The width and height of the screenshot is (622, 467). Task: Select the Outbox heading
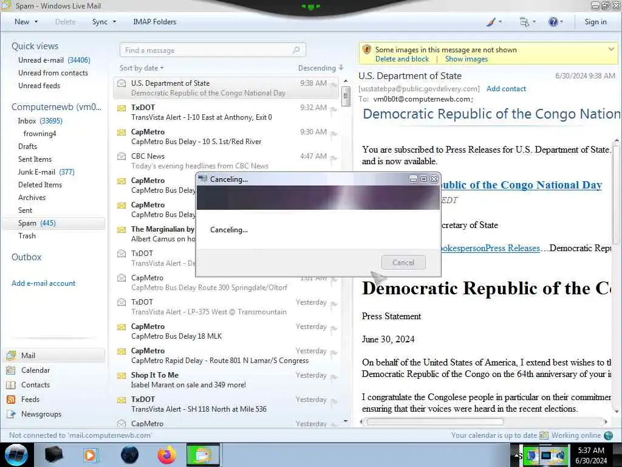[x=26, y=257]
